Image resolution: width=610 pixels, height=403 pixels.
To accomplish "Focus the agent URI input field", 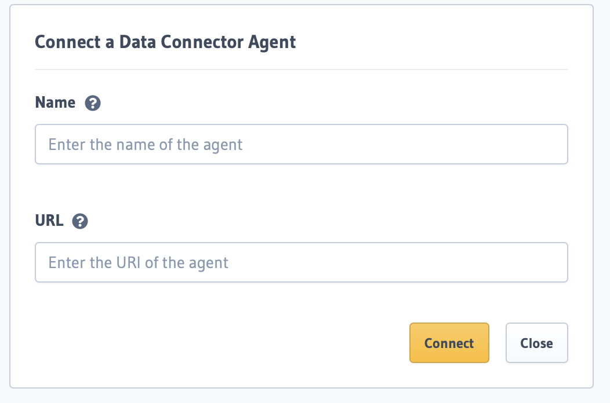I will [x=302, y=262].
